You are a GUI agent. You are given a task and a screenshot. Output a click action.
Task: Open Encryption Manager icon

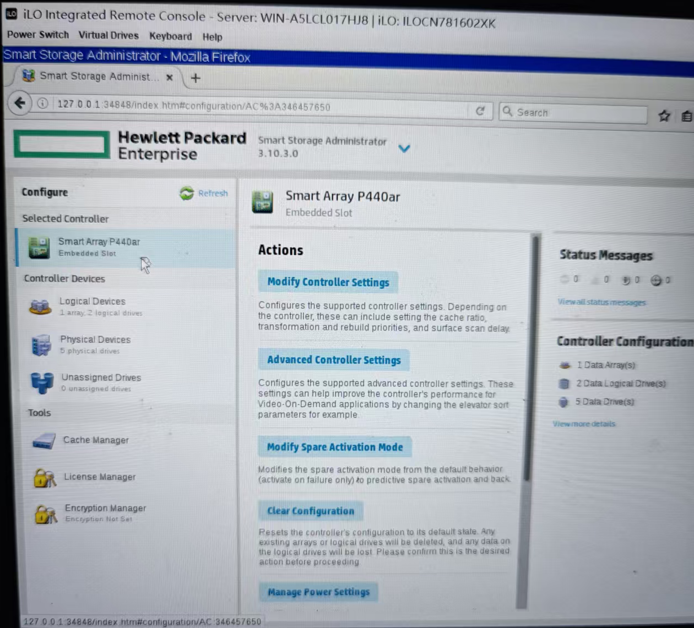(46, 514)
